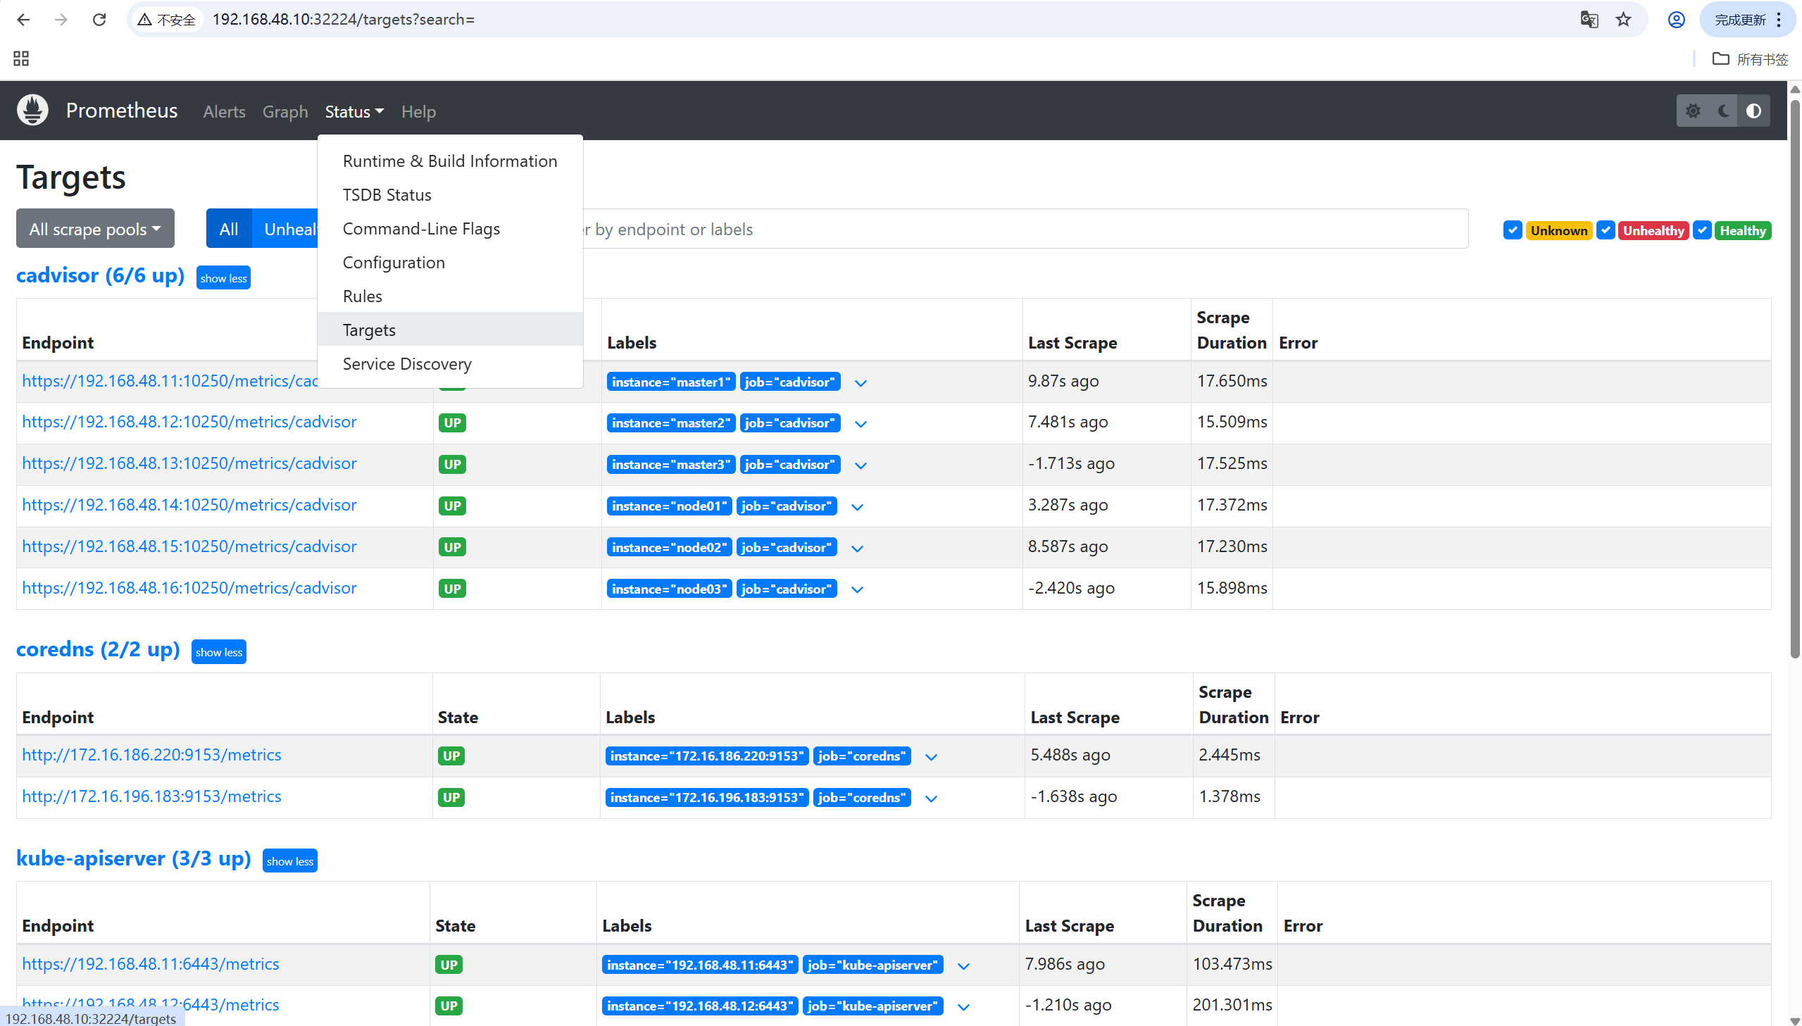Expand labels for 172.16.186.220:9153 coredns row
The width and height of the screenshot is (1802, 1026).
[x=931, y=758]
